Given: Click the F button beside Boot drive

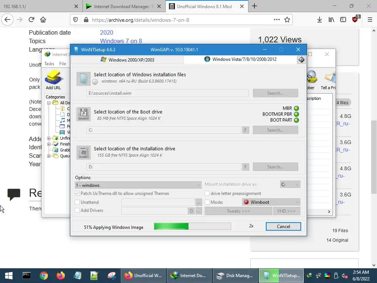Looking at the screenshot, I should 246,130.
